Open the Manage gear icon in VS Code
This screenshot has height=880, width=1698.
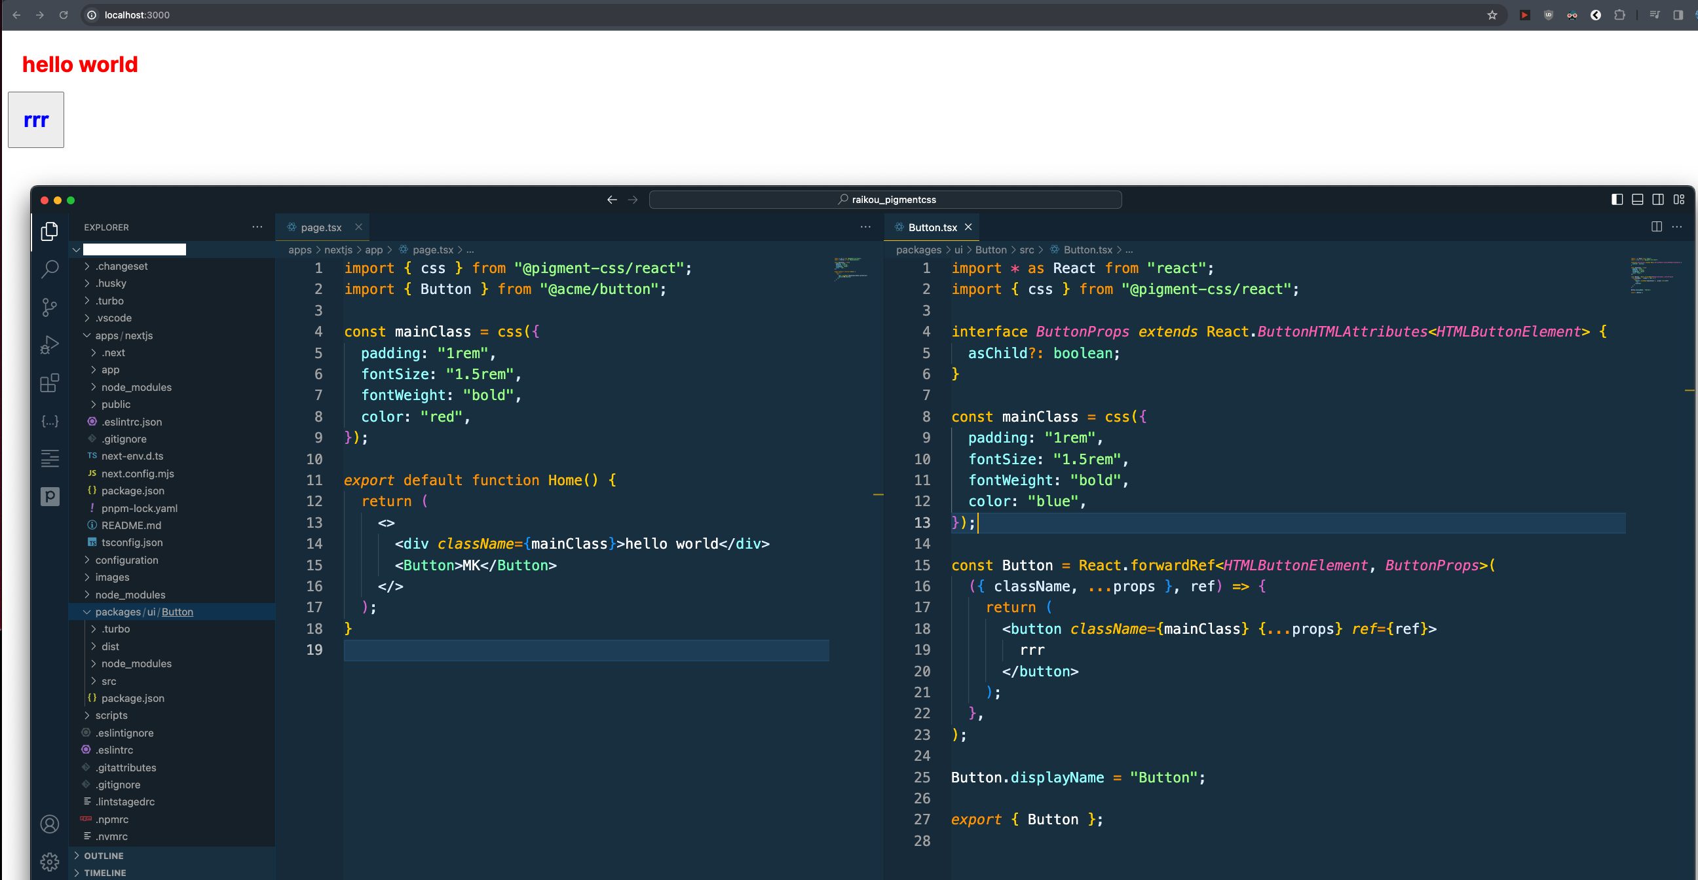(x=49, y=862)
